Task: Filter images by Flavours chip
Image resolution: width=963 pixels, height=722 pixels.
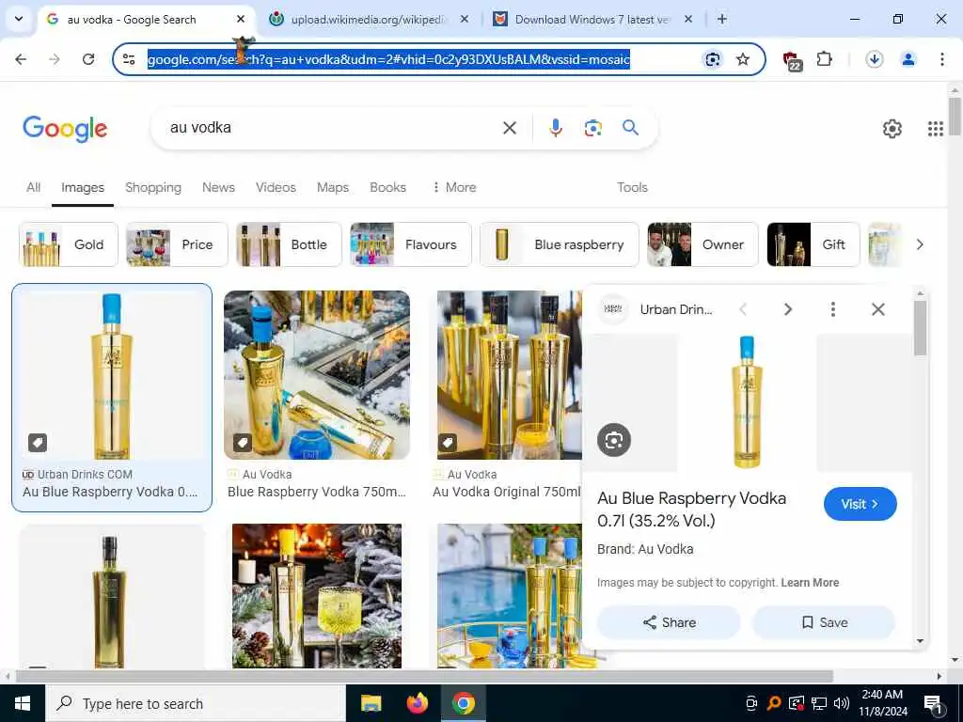Action: click(x=411, y=244)
